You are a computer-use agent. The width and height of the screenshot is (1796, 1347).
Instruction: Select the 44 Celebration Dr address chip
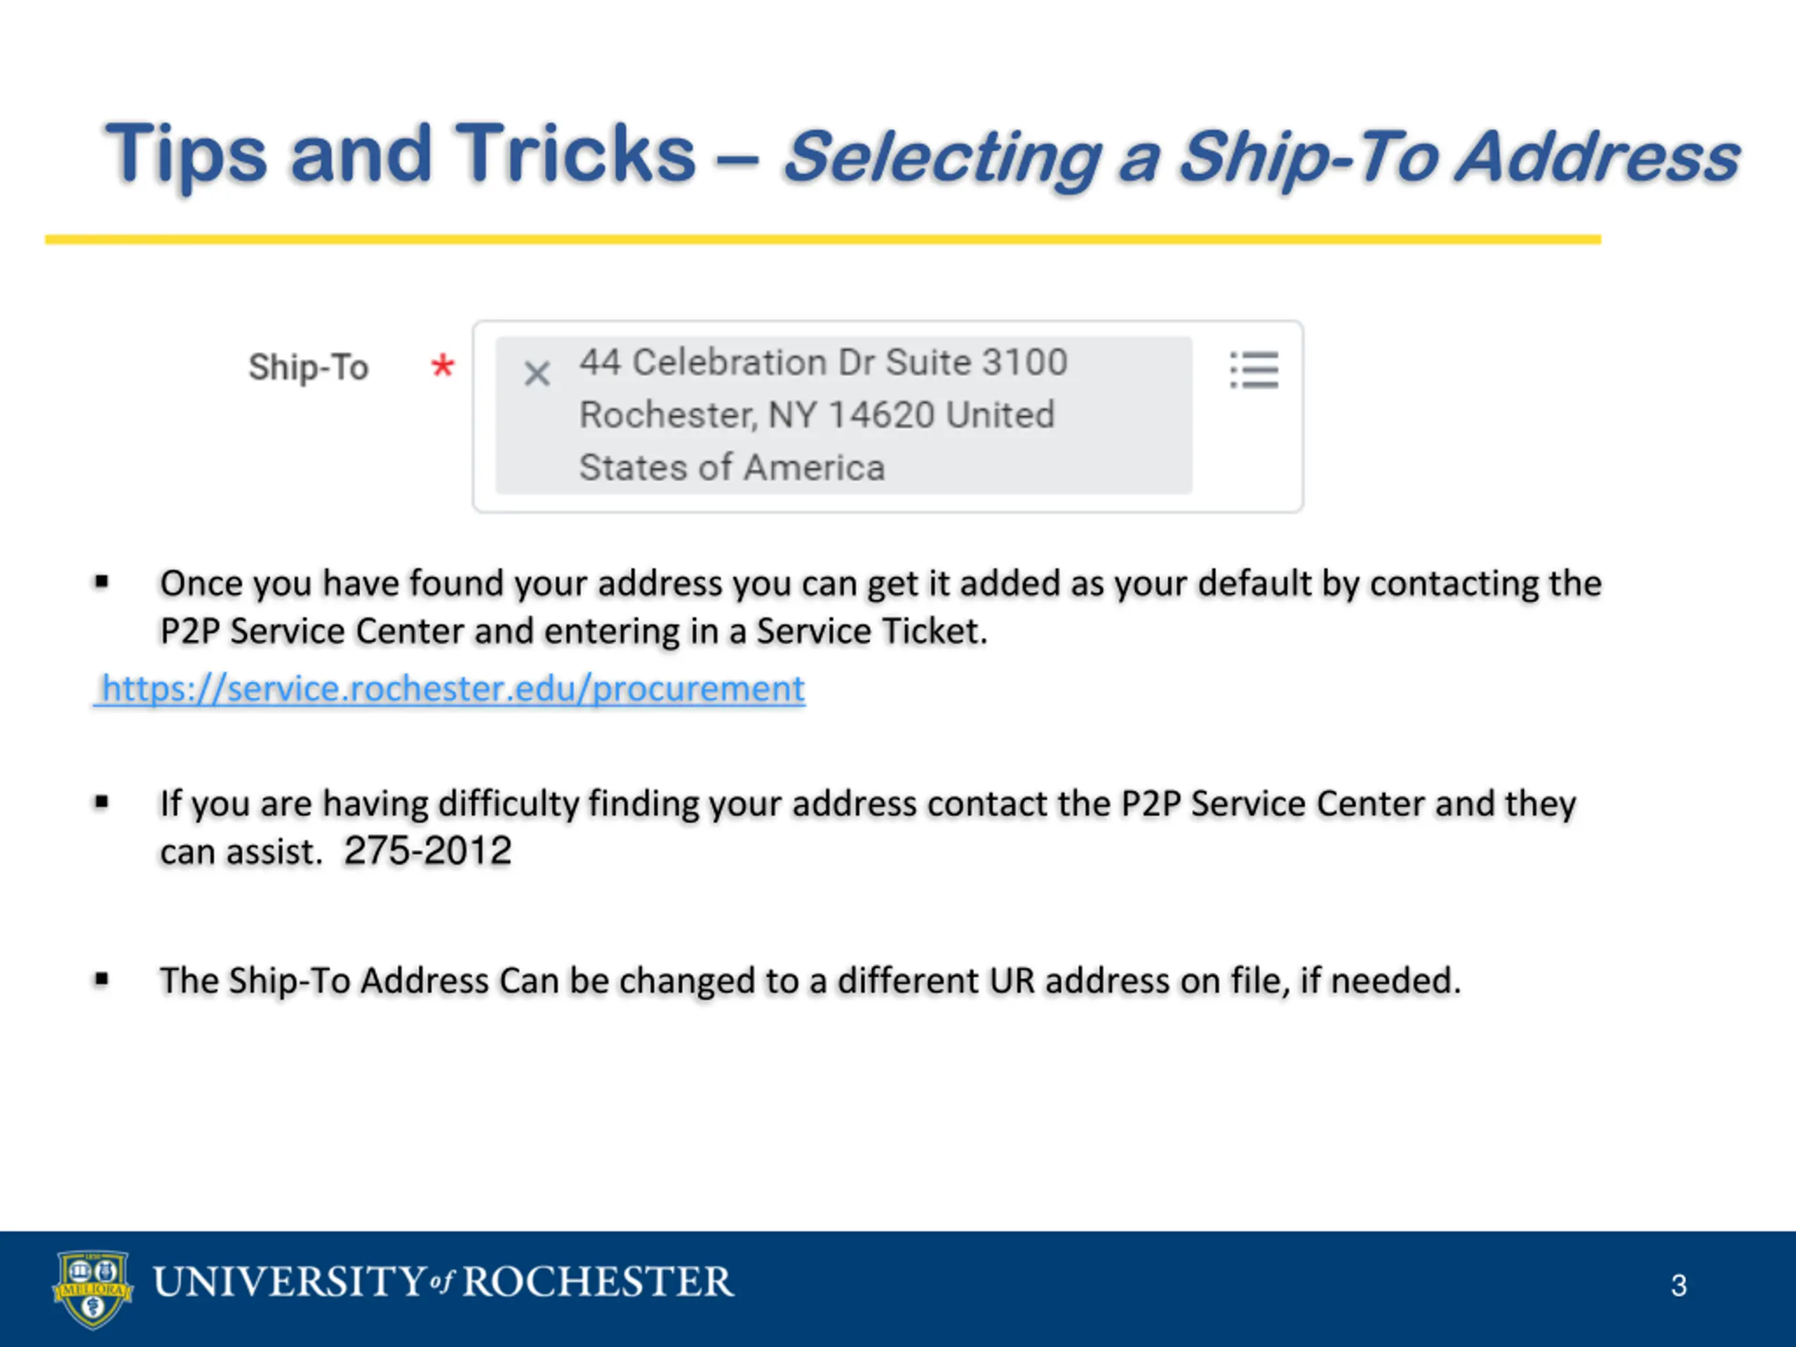(843, 415)
